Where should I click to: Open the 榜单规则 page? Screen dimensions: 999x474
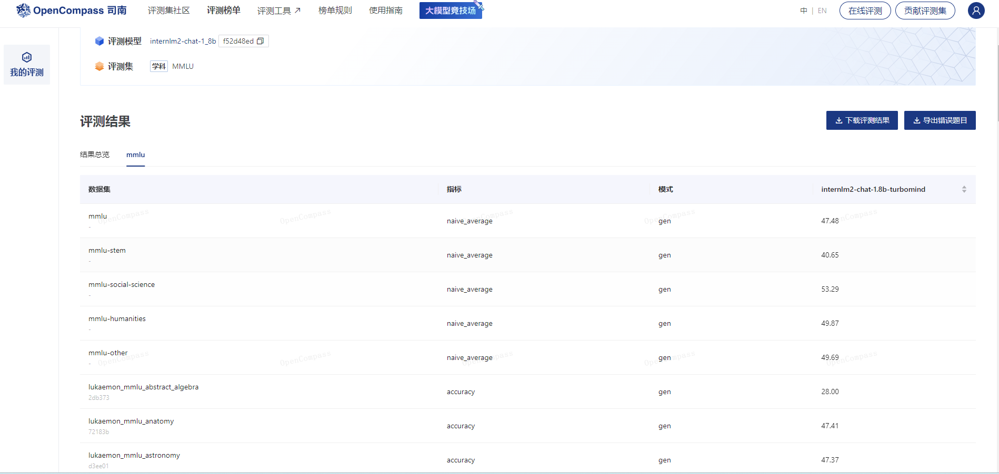coord(335,11)
